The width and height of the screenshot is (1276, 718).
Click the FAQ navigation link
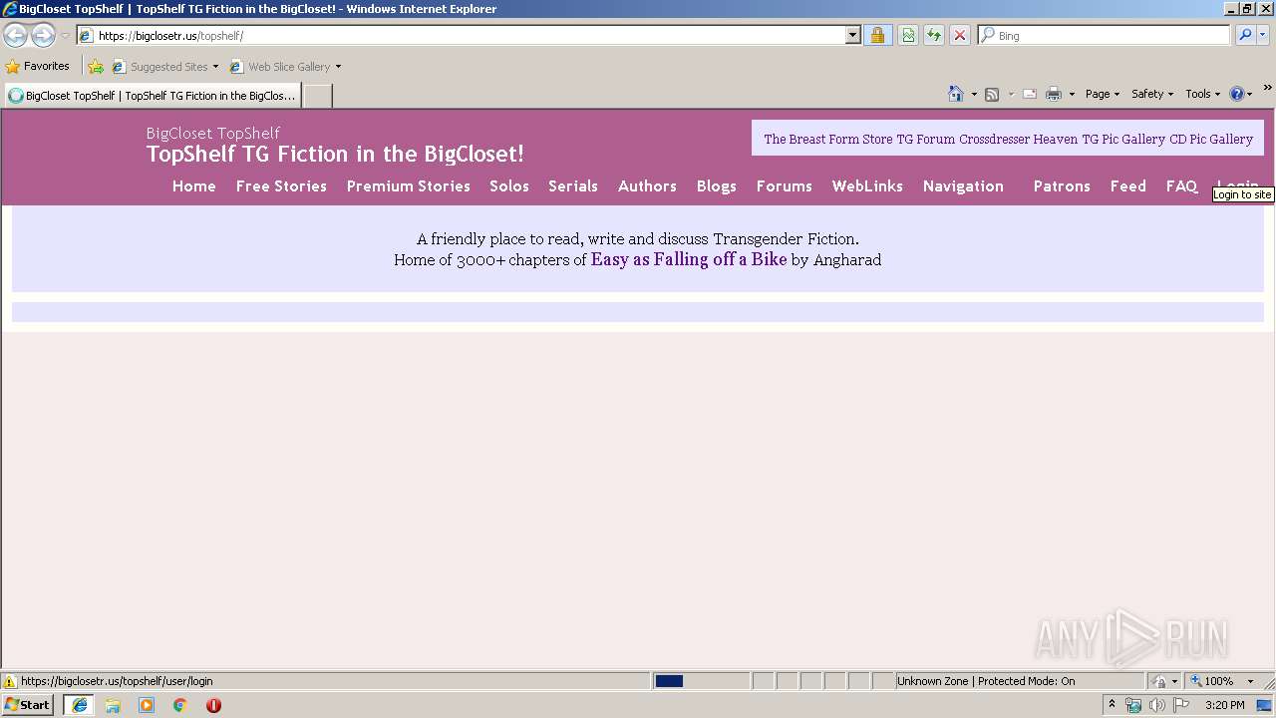[x=1182, y=186]
